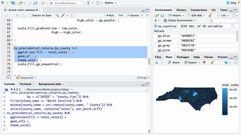This screenshot has height=135, width=241.
Task: Create a new file with the plus icon
Action: (3, 3)
